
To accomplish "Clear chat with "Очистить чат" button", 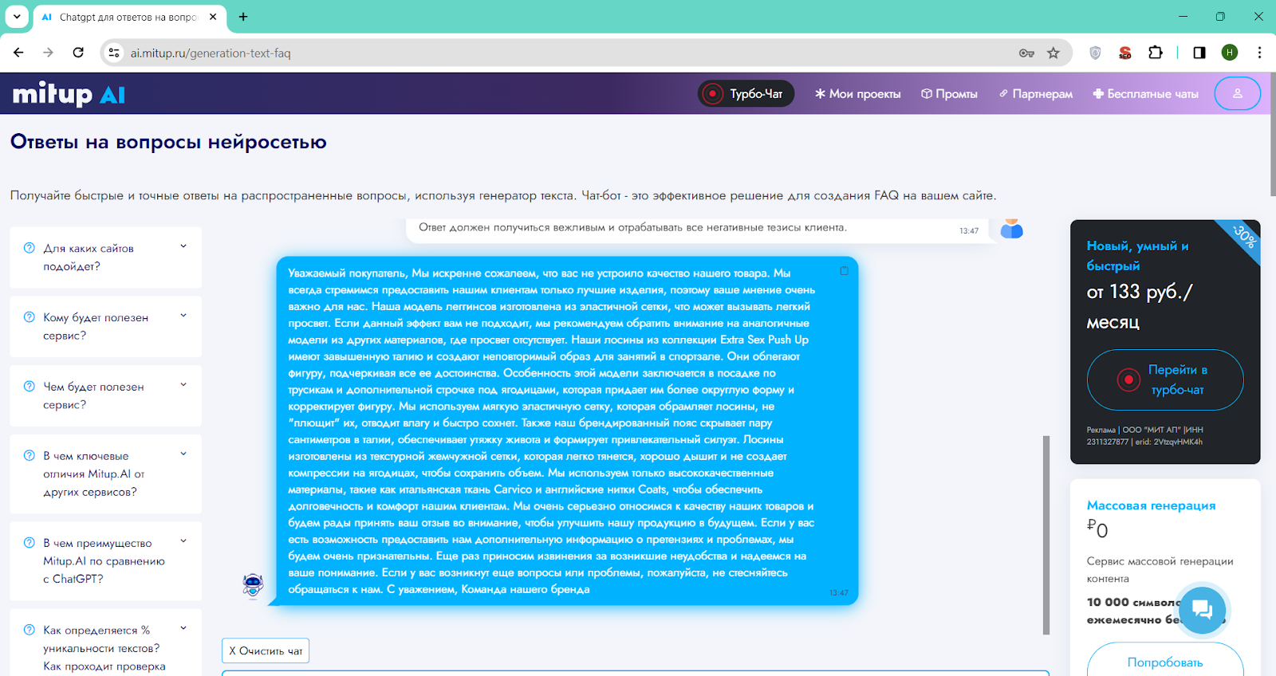I will (x=266, y=650).
